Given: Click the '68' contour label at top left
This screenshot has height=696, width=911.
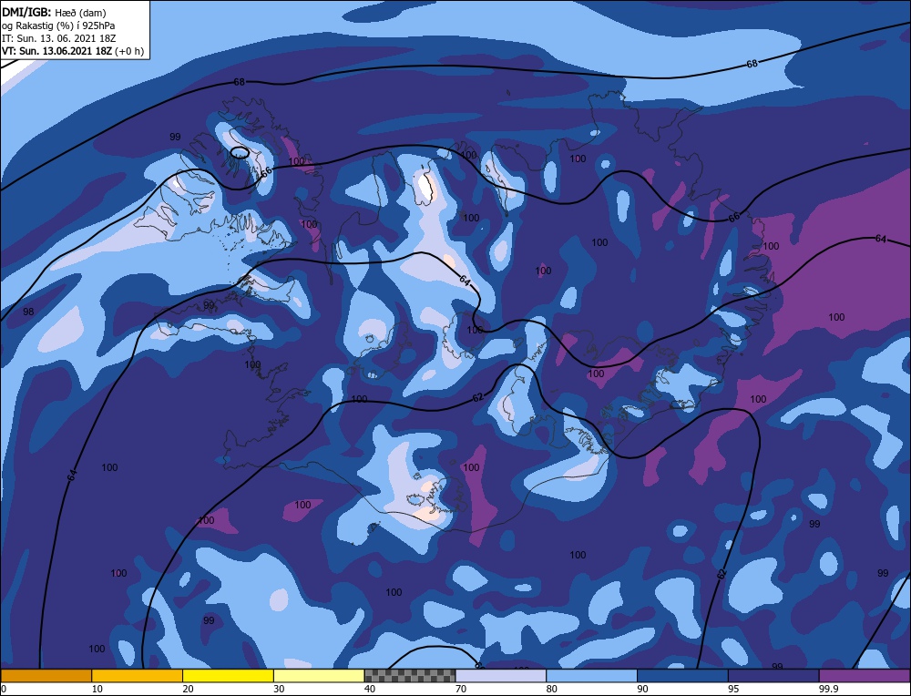Looking at the screenshot, I should (240, 82).
